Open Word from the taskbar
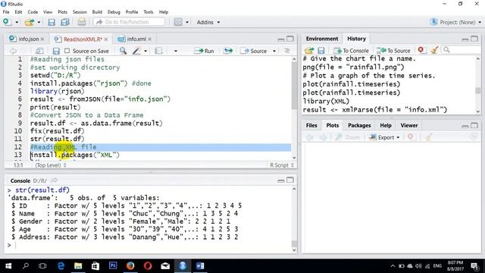 [200, 266]
